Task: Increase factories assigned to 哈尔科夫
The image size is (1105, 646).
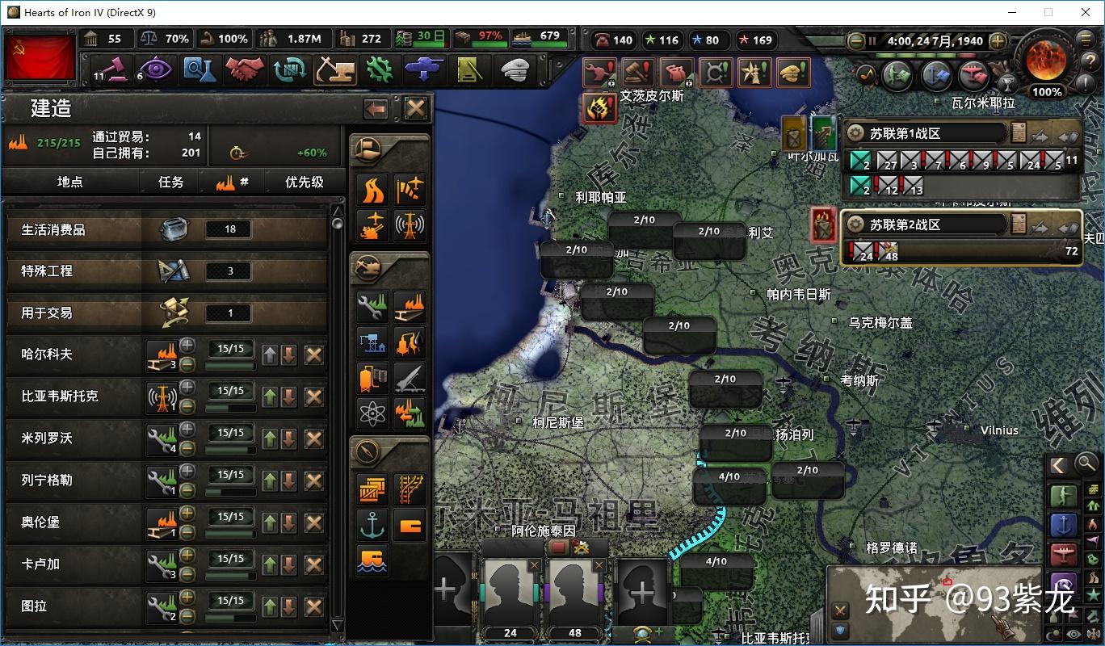Action: [x=187, y=345]
